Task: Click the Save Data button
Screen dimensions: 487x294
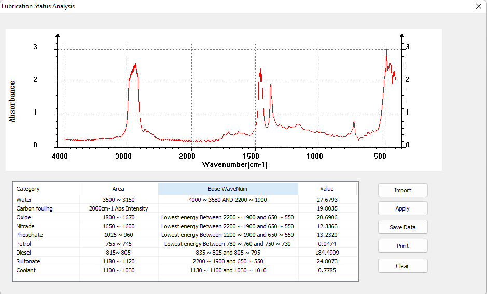Action: [402, 227]
